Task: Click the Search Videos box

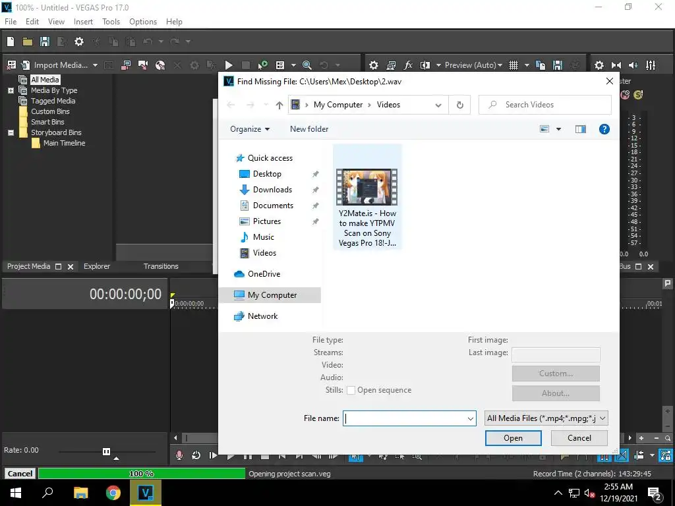Action: click(545, 105)
